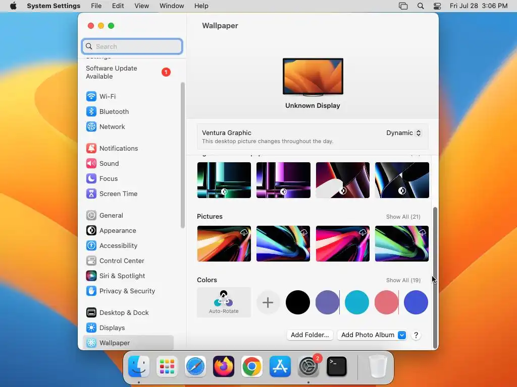Show all 21 Pictures
Image resolution: width=517 pixels, height=387 pixels.
(403, 217)
